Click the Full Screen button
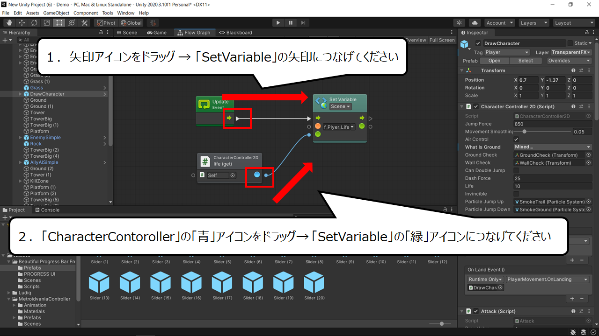 (x=442, y=40)
